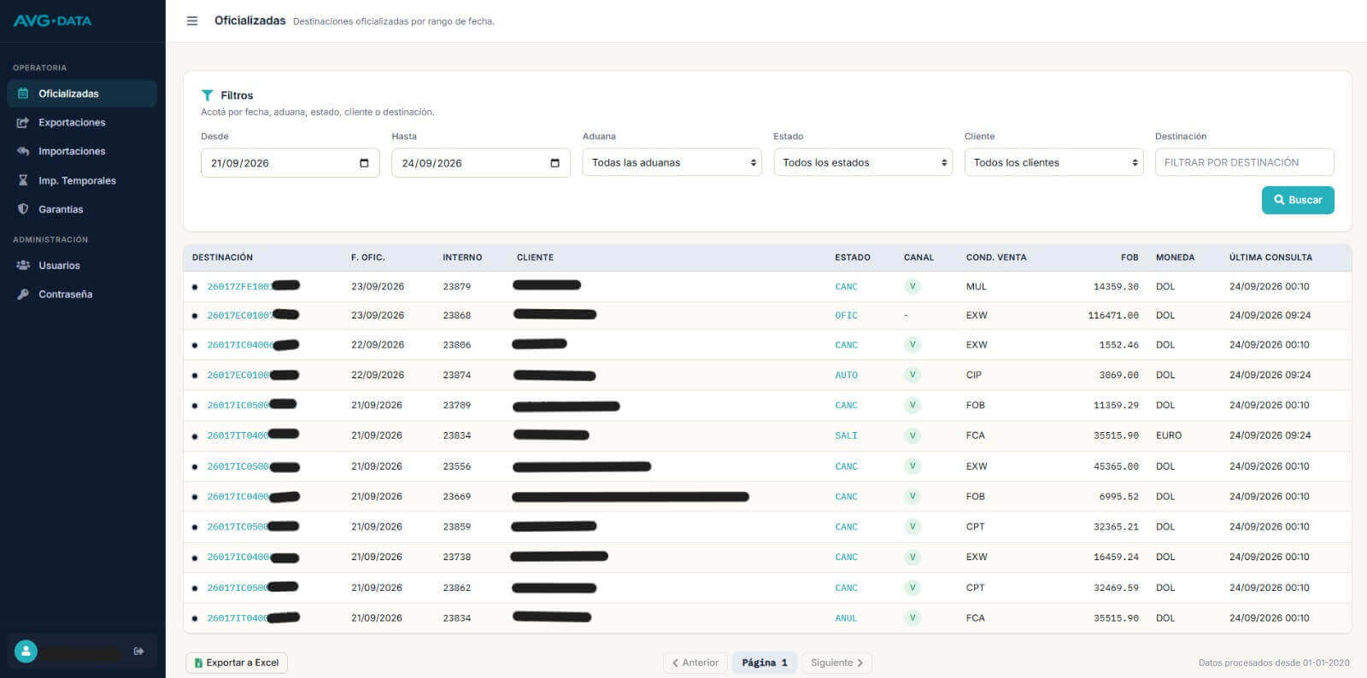The width and height of the screenshot is (1367, 678).
Task: Click ANUL status in last row
Action: click(x=846, y=618)
